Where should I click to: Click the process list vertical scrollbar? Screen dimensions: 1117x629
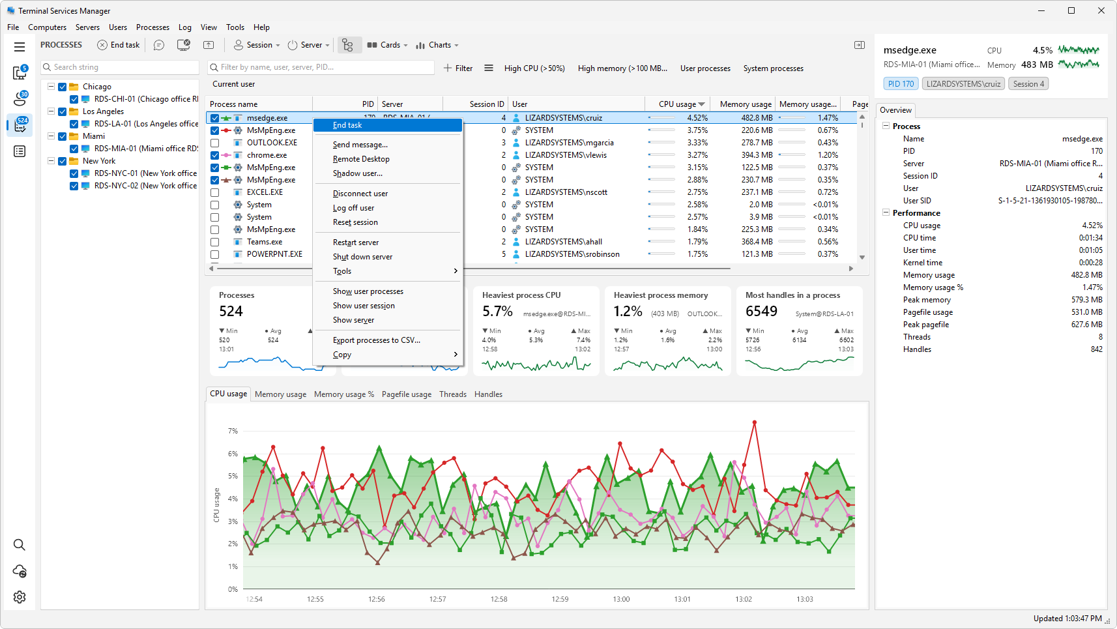(x=862, y=186)
